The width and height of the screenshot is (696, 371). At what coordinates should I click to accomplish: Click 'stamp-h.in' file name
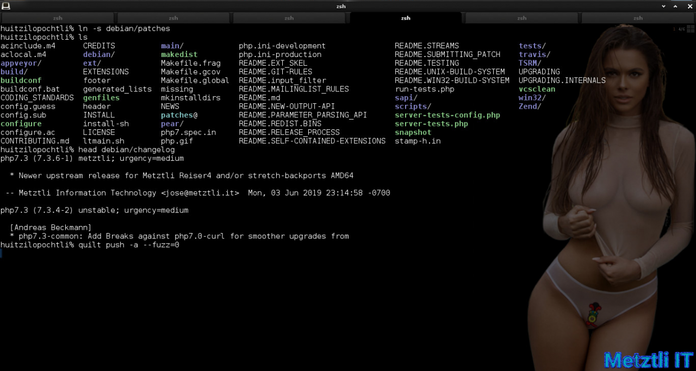418,141
